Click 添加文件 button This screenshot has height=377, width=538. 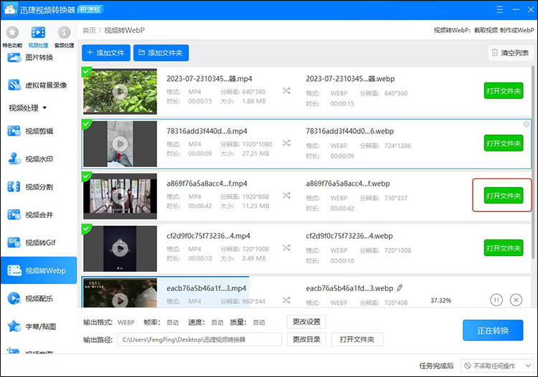tap(106, 53)
